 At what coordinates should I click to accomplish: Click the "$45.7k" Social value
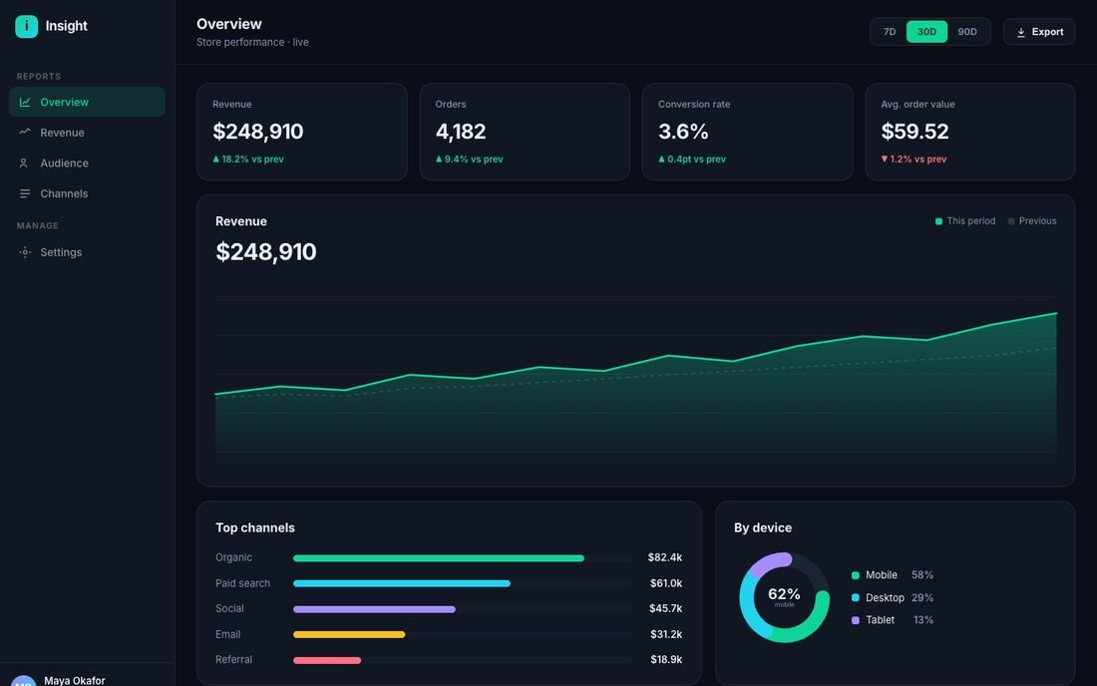tap(665, 608)
